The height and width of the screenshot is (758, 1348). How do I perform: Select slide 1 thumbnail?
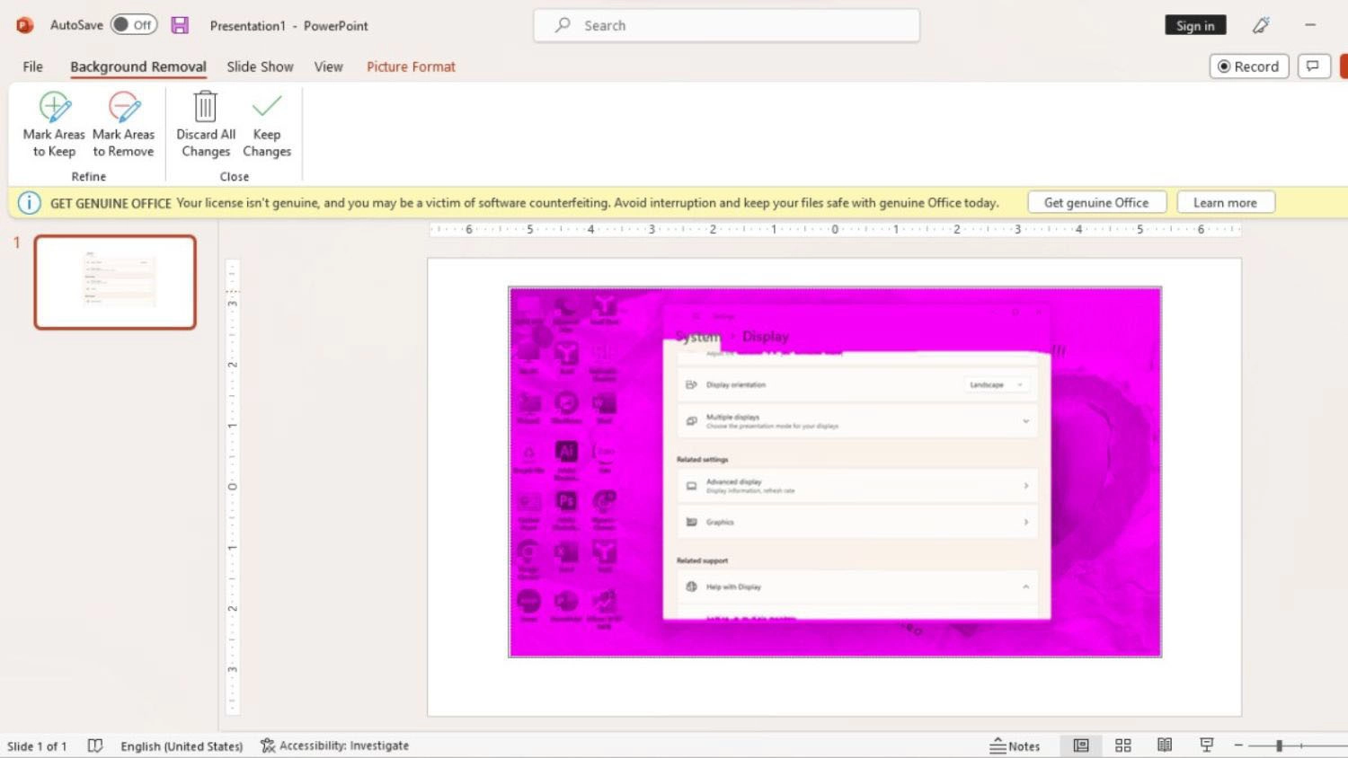click(115, 282)
